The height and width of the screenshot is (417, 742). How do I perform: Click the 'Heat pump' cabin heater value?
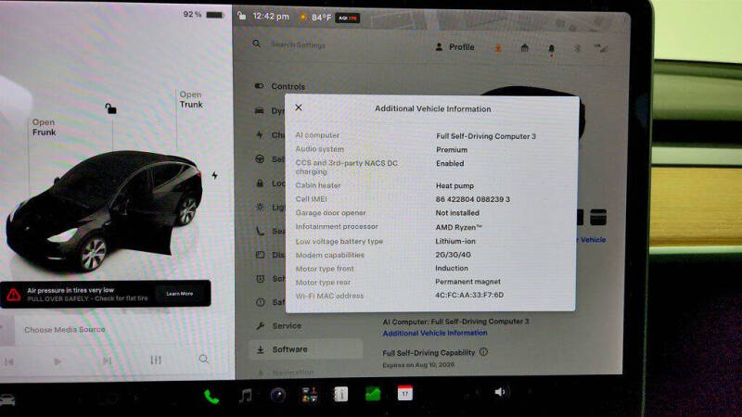pos(454,186)
